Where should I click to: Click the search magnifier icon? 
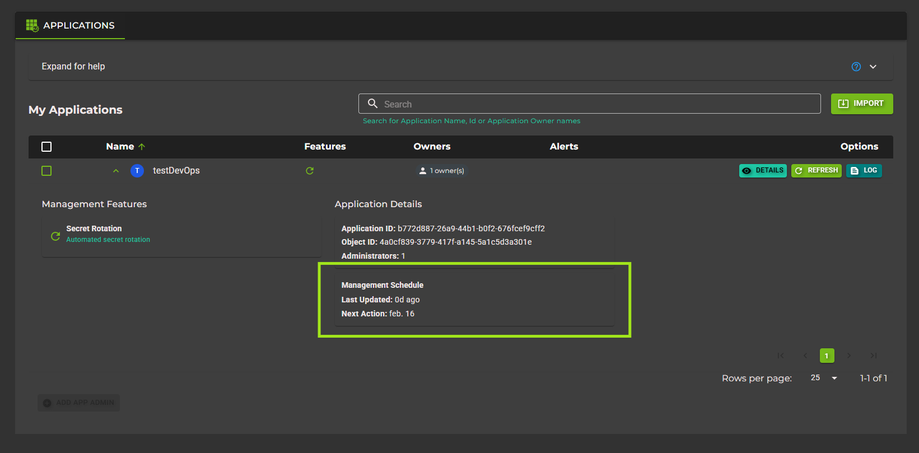pyautogui.click(x=372, y=104)
